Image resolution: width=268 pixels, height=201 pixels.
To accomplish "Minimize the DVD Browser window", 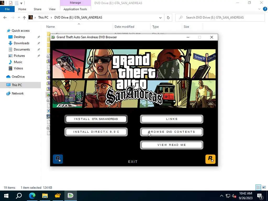I will tap(188, 37).
